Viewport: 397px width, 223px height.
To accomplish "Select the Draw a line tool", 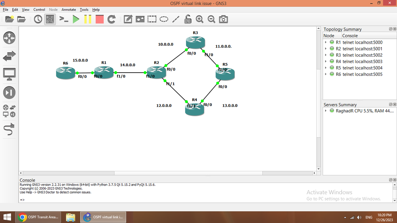I will 176,19.
